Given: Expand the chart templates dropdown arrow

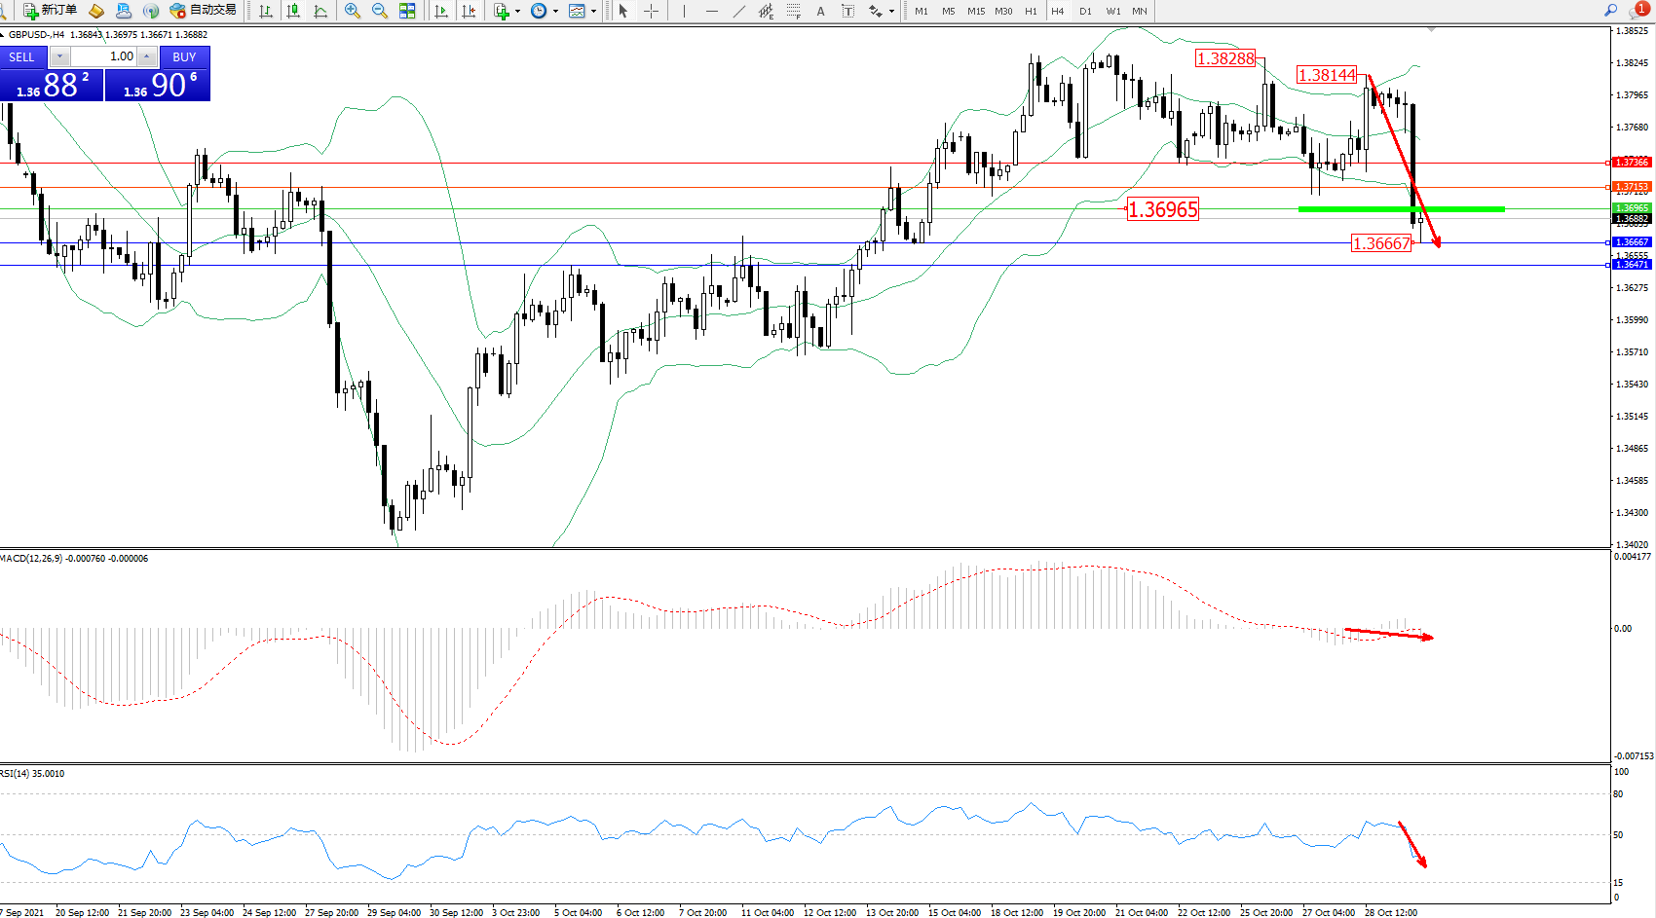Looking at the screenshot, I should (x=593, y=12).
